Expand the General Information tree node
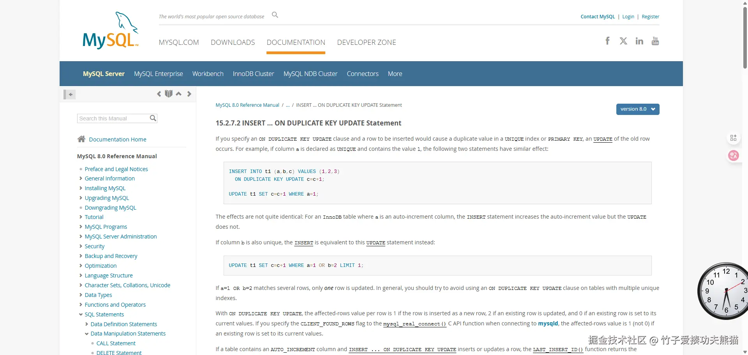The width and height of the screenshot is (748, 355). click(81, 178)
